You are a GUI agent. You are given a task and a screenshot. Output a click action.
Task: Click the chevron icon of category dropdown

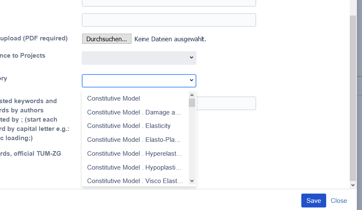click(191, 80)
